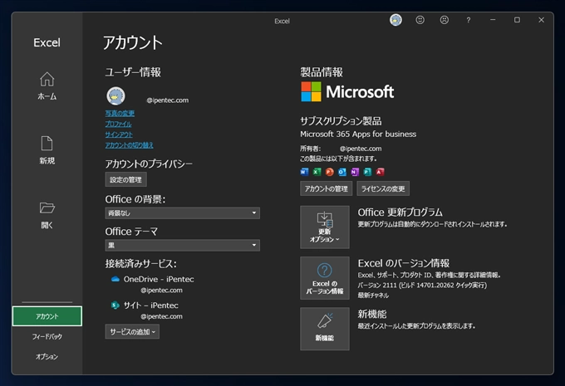
Task: Click the アカウントの管理 button
Action: point(326,188)
